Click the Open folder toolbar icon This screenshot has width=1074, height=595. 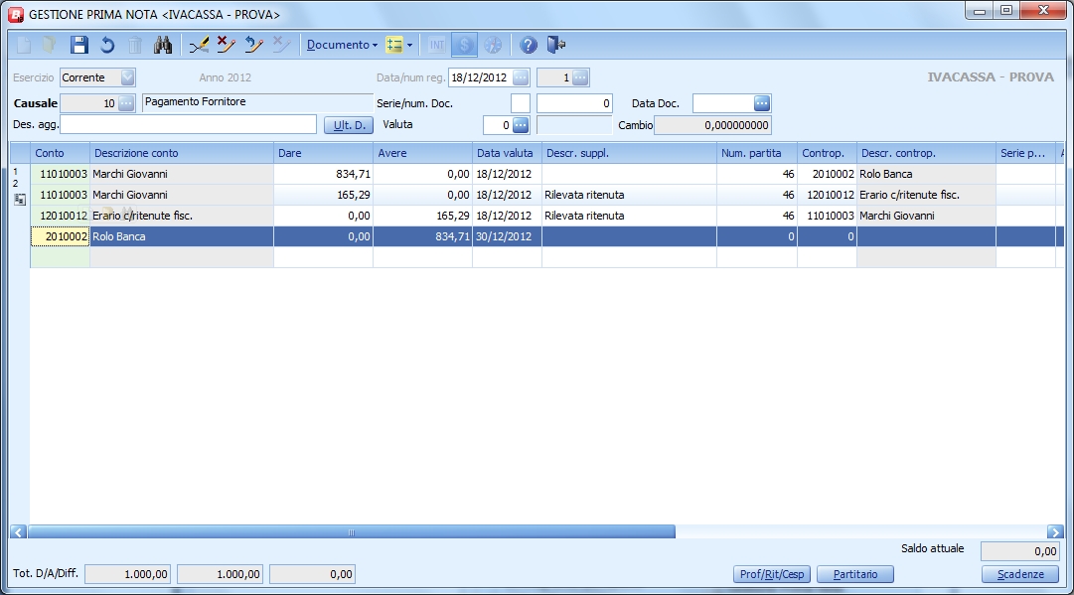pyautogui.click(x=50, y=45)
